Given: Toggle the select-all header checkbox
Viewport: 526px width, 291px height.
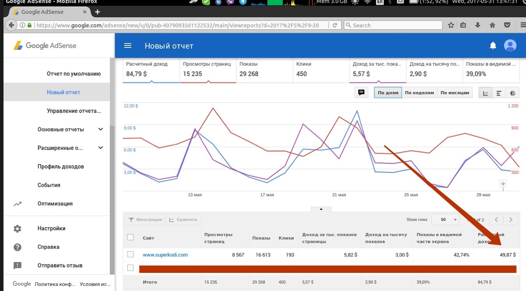Looking at the screenshot, I should tap(131, 237).
